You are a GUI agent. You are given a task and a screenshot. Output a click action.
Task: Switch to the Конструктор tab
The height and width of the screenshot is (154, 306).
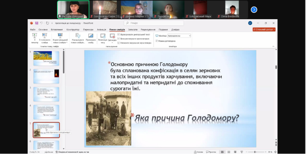click(73, 30)
